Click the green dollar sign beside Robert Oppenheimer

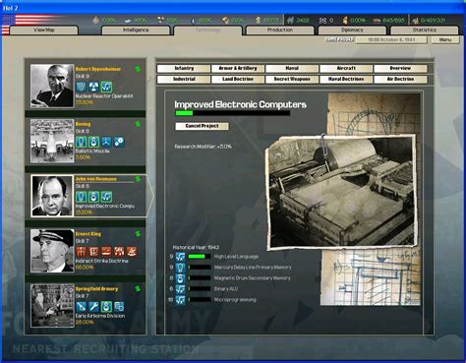click(x=138, y=69)
